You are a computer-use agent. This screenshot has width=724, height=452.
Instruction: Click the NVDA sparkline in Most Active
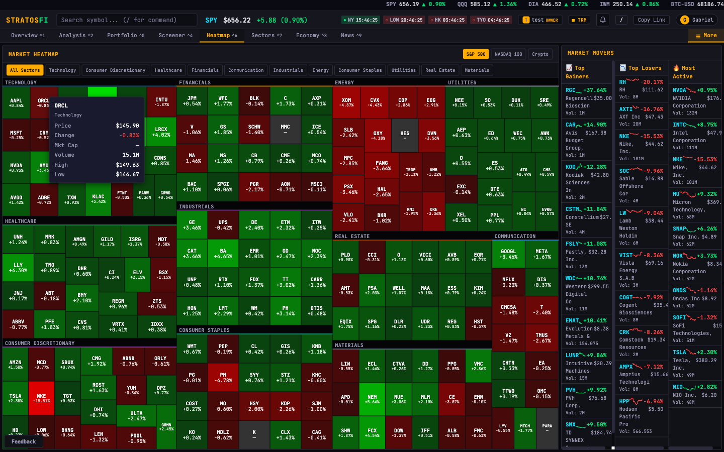691,89
